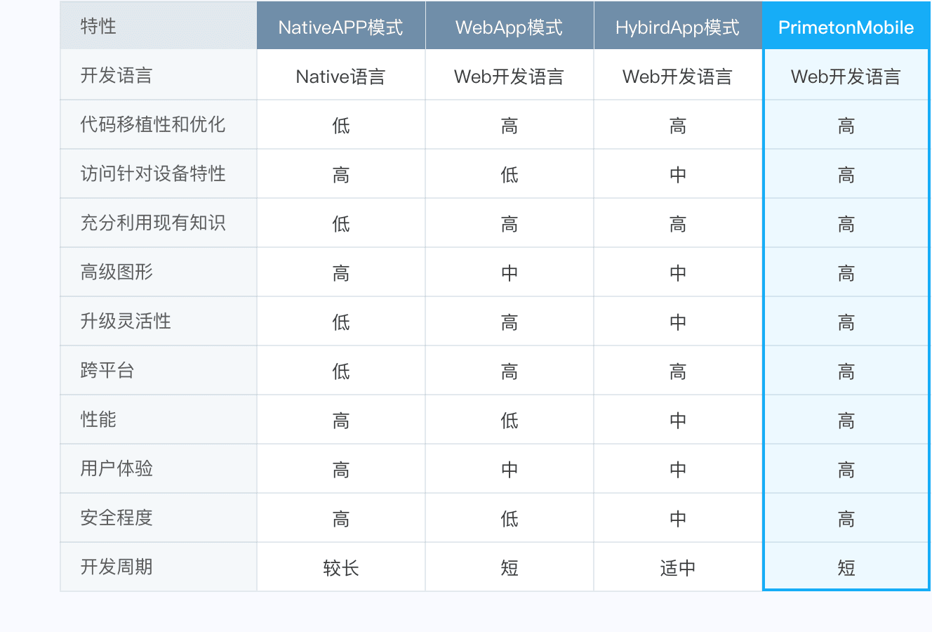This screenshot has height=632, width=932.
Task: Click the 性能 row label
Action: click(98, 420)
